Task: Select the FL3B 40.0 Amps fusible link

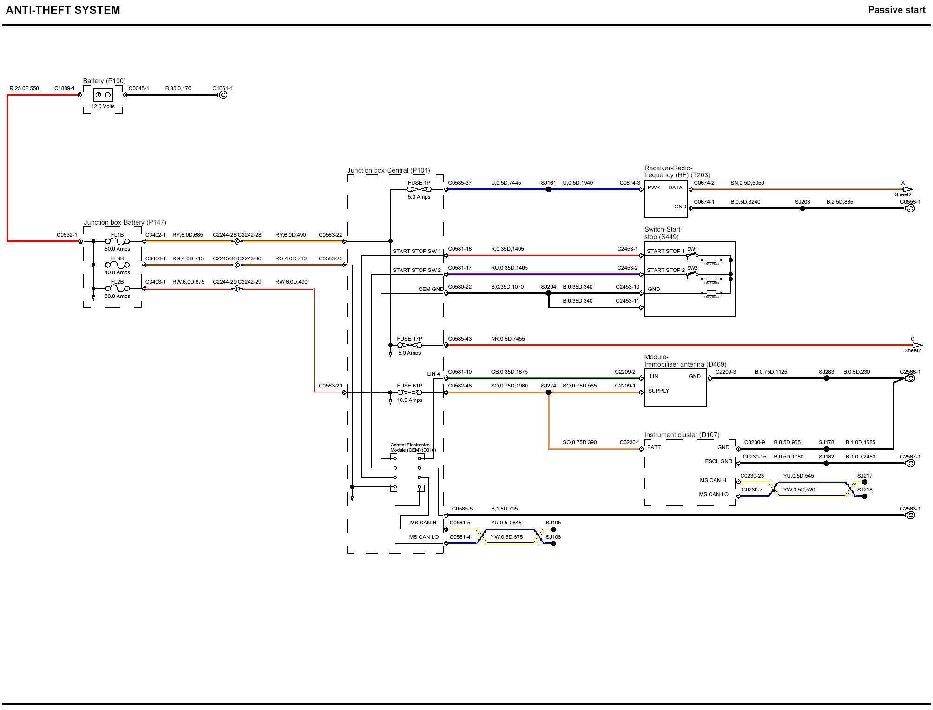Action: [117, 265]
